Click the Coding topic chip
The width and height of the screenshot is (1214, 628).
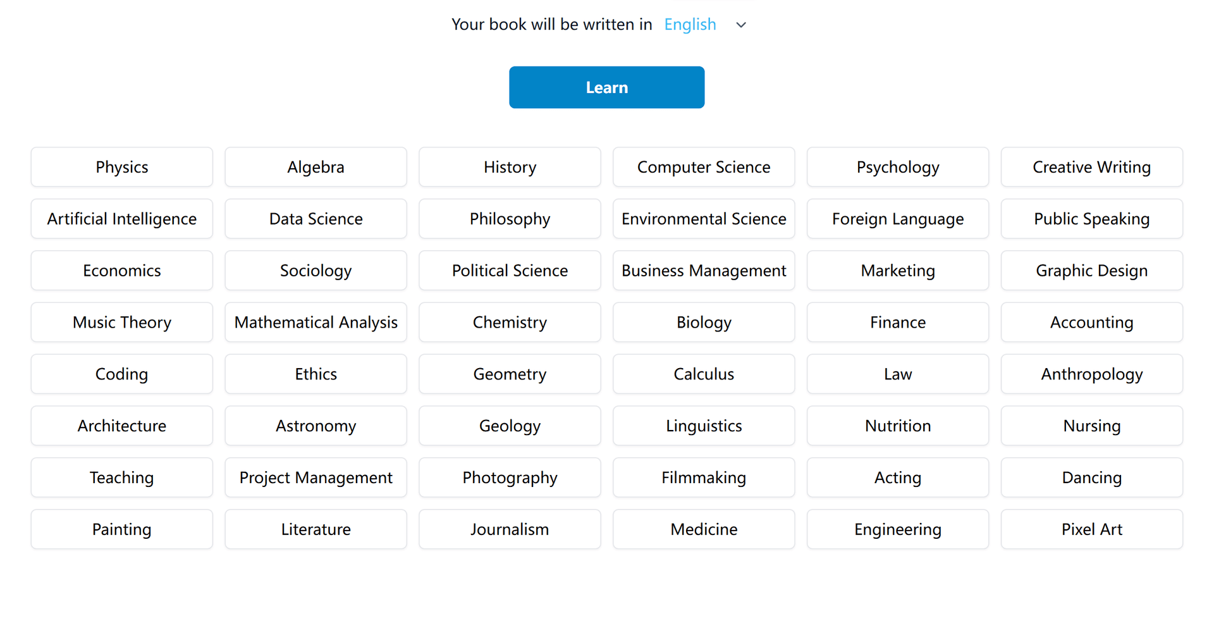(122, 374)
